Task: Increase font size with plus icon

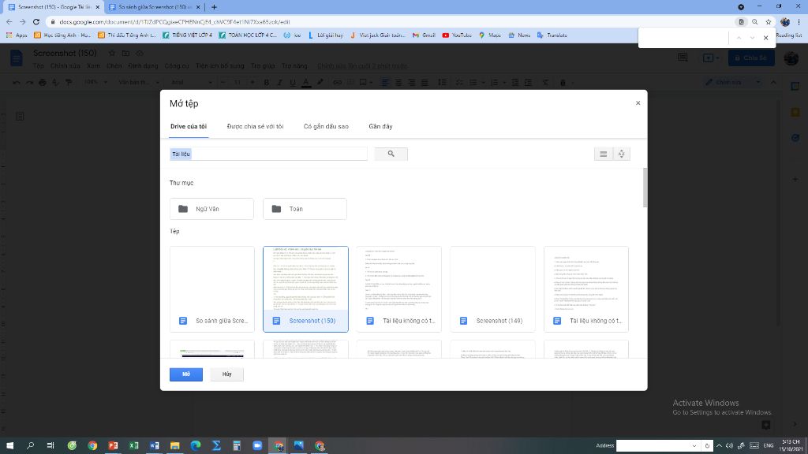Action: (x=252, y=82)
